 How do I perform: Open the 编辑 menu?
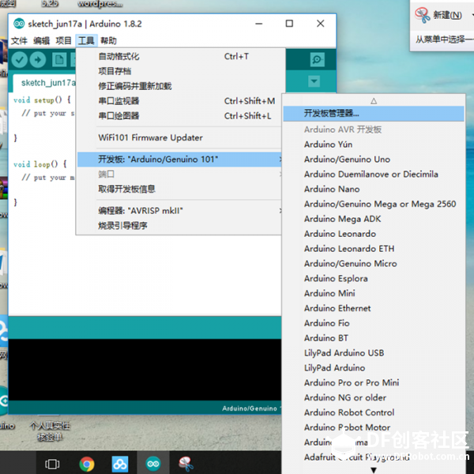[x=41, y=40]
